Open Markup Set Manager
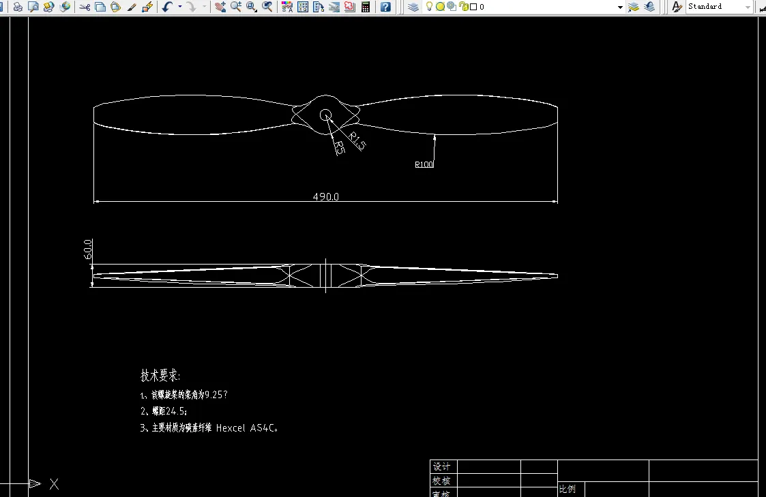Viewport: 766px width, 497px height. point(350,7)
